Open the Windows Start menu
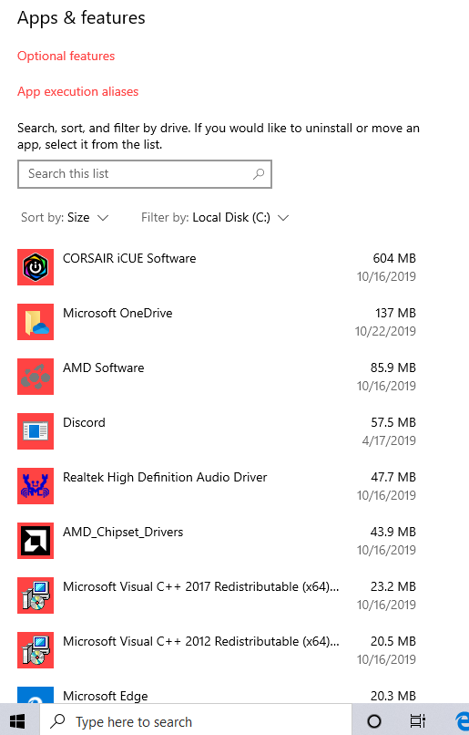Screen dimensions: 469x735 (17, 721)
